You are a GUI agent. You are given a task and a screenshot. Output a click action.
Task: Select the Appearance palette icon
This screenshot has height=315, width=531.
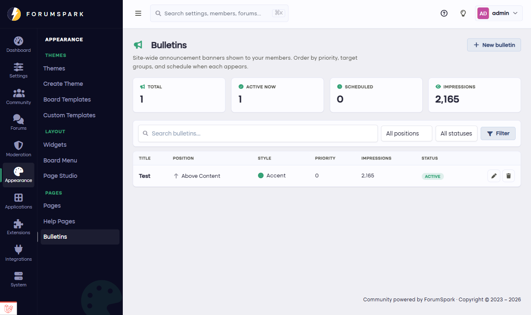pyautogui.click(x=19, y=171)
